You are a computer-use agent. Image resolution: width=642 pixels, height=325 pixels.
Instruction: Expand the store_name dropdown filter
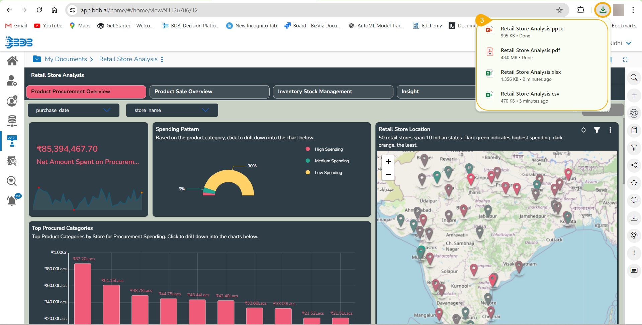pos(172,110)
